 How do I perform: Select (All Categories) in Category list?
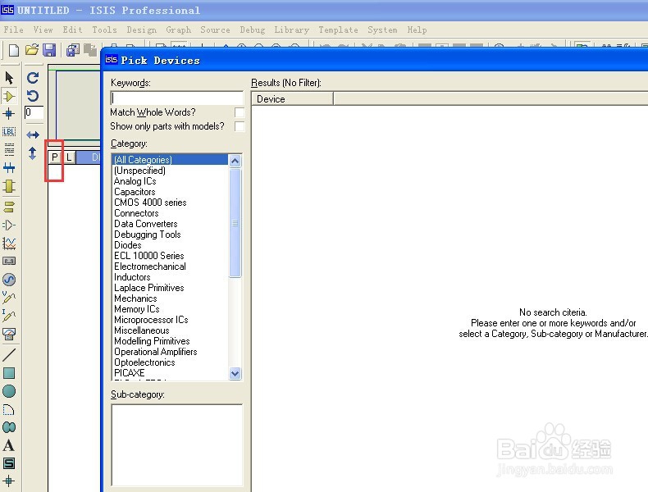[170, 159]
